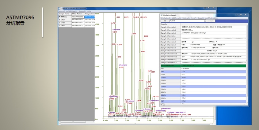Open the AddModelLib menu
The height and width of the screenshot is (130, 259).
coord(211,18)
